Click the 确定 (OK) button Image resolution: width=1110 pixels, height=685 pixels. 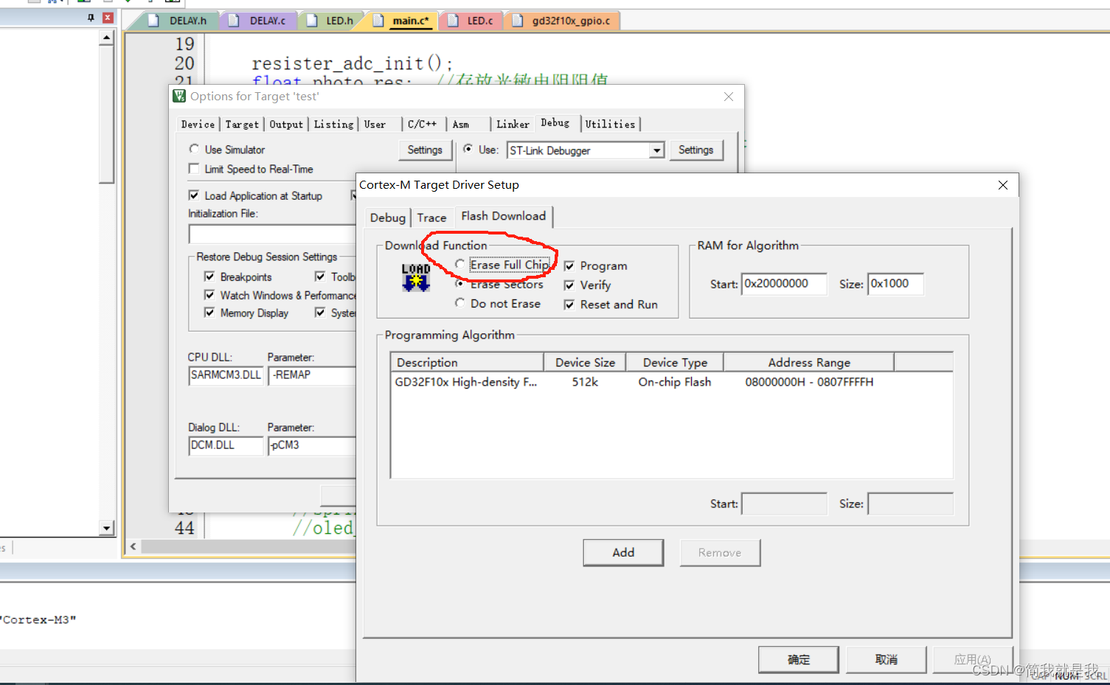coord(798,660)
